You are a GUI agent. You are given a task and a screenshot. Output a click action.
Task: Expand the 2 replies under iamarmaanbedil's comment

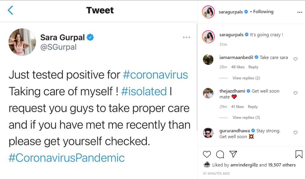pos(246,78)
